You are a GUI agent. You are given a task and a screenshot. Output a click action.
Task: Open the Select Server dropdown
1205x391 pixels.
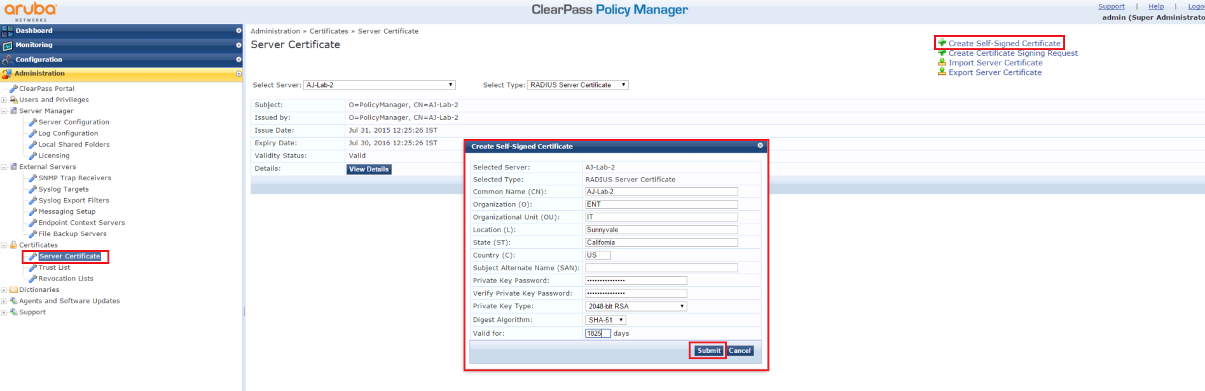tap(379, 85)
